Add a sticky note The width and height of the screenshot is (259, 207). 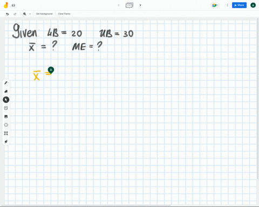pyautogui.click(x=6, y=108)
